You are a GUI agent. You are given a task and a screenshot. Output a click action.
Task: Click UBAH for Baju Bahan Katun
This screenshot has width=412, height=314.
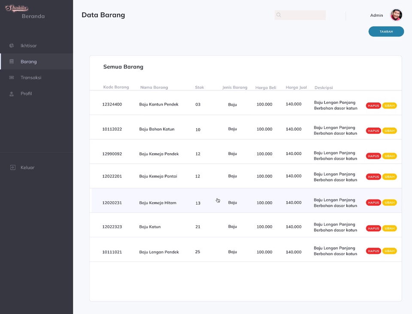[x=389, y=130]
